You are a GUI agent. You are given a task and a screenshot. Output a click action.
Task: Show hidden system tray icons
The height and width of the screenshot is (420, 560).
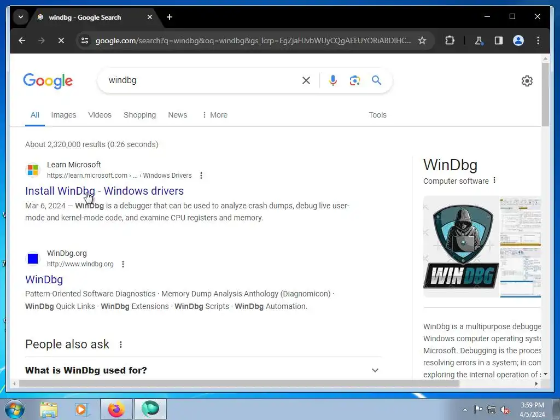(465, 410)
